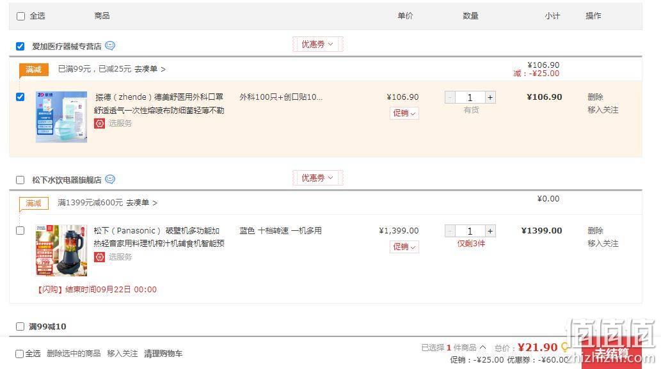The image size is (661, 369).
Task: Click the service icon under the Panasonic blender
Action: (x=99, y=256)
